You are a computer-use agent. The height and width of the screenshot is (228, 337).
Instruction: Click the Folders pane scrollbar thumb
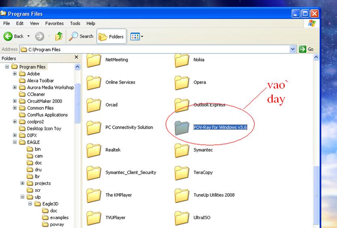click(77, 103)
